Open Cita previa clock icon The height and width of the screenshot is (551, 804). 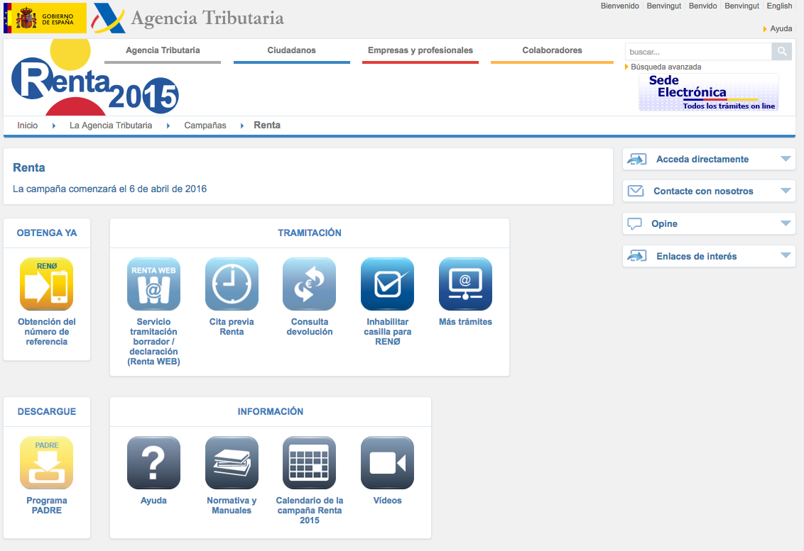pos(232,284)
